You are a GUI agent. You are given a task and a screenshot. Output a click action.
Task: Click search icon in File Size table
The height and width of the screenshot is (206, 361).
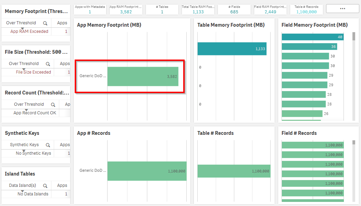(48, 64)
